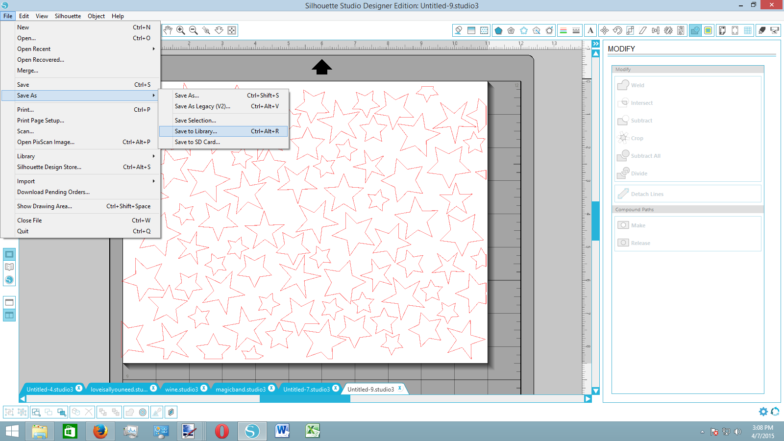This screenshot has height=441, width=784.
Task: Click the Ungroup shapes icon
Action: 22,412
